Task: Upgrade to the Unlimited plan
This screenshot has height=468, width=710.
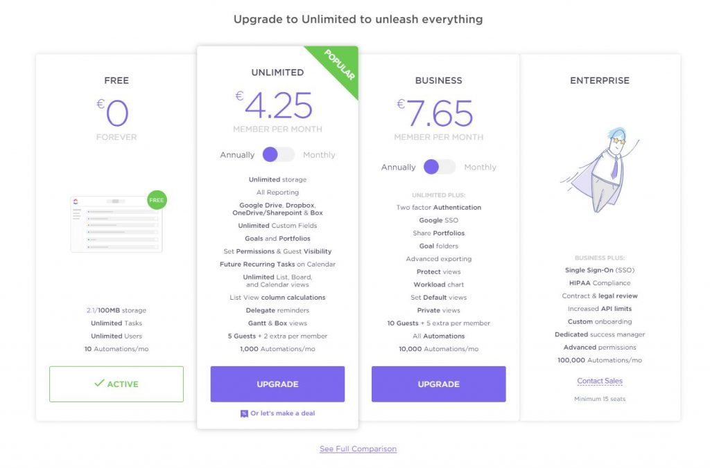Action: (277, 384)
